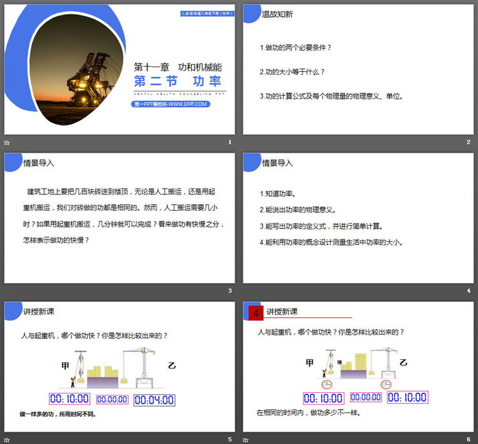478x444 pixels.
Task: Click the line 1.做功的两个必要条件？
Action: coord(295,48)
